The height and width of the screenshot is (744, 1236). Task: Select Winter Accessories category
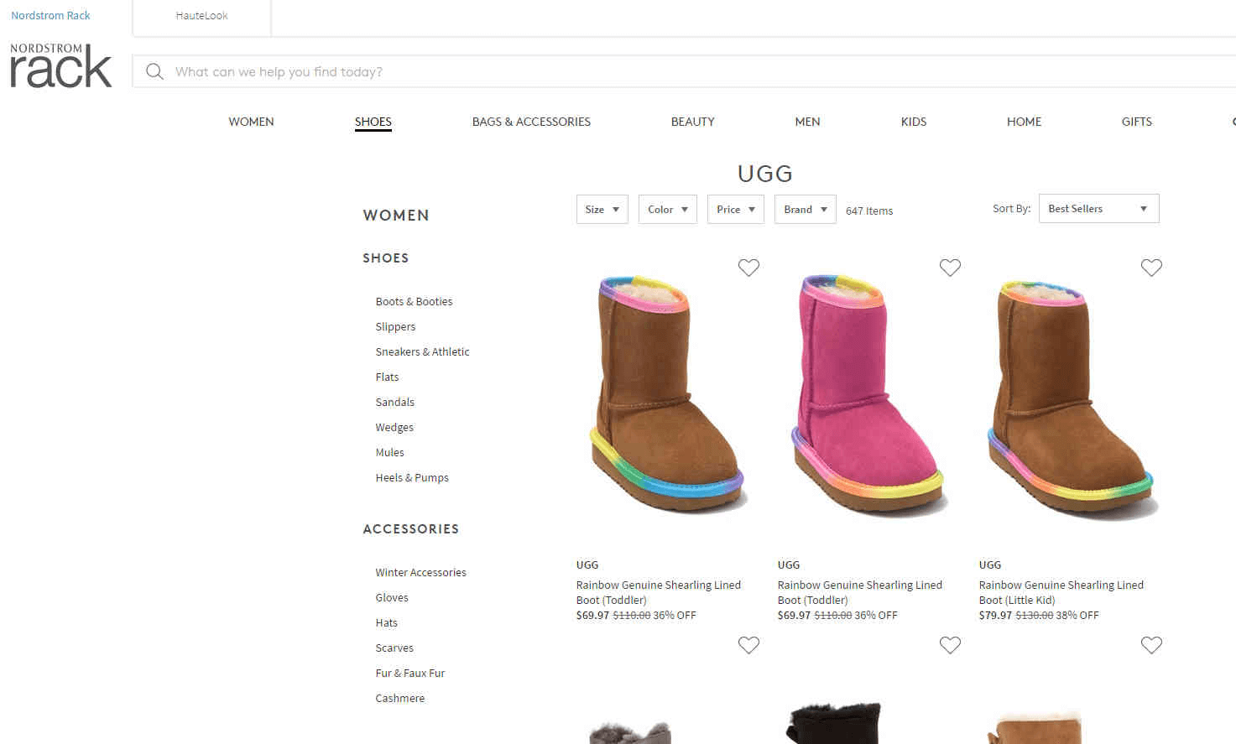[x=420, y=572]
